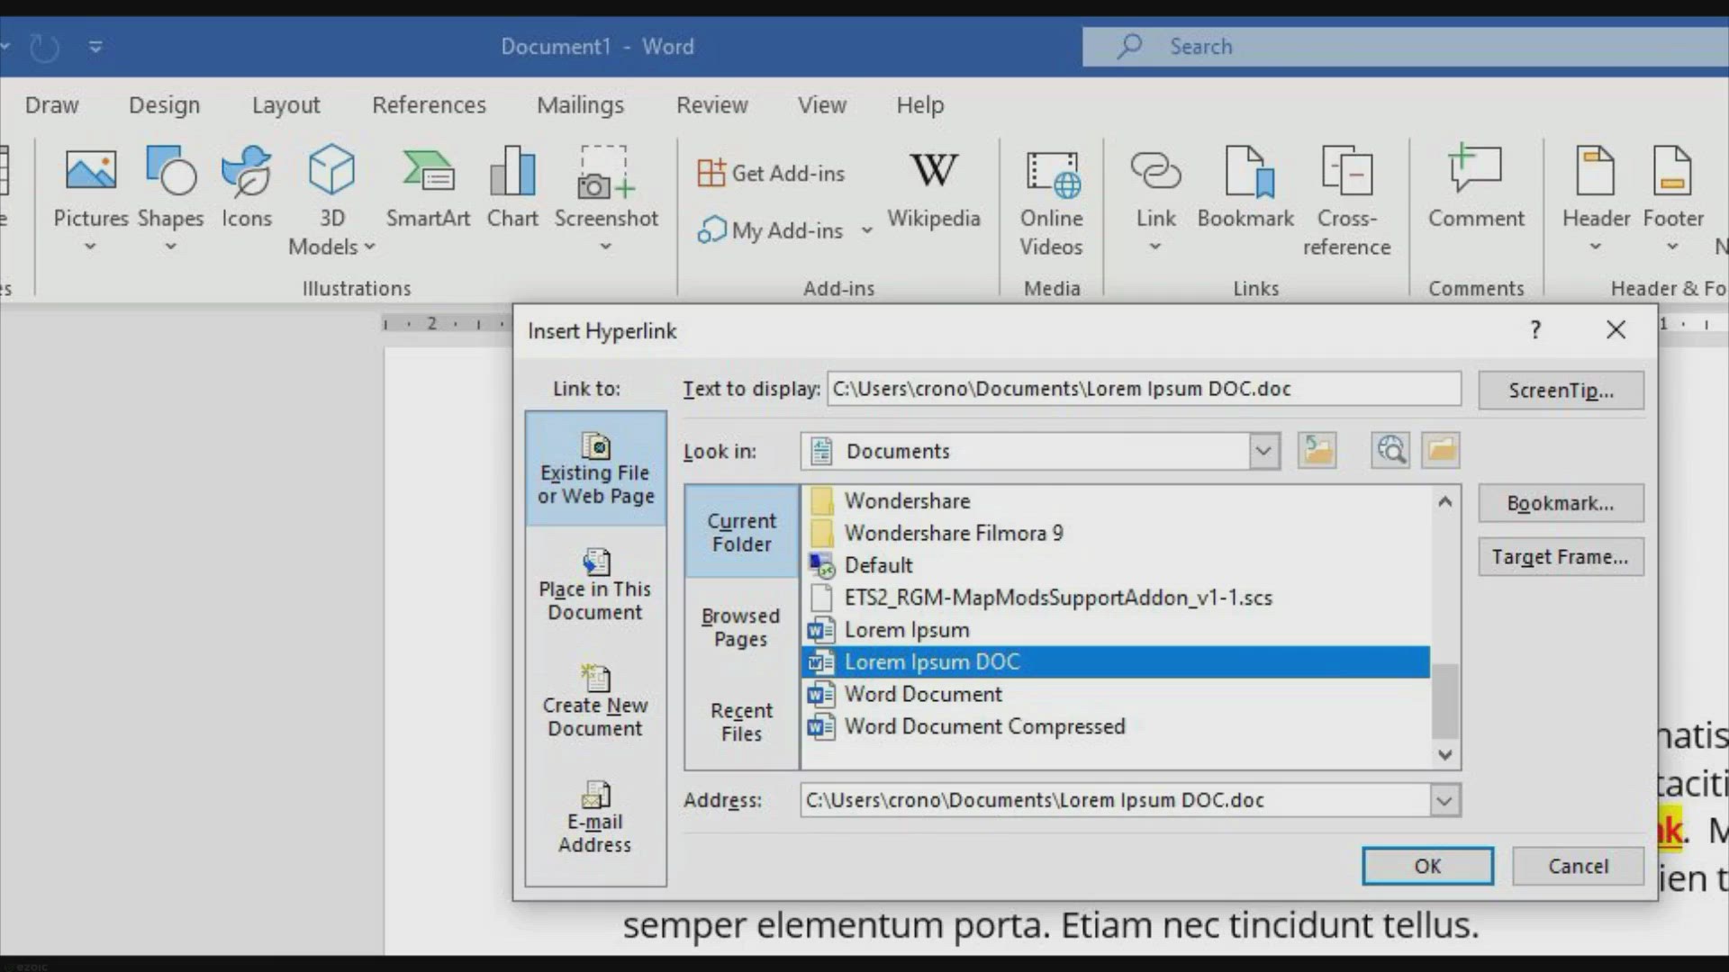The width and height of the screenshot is (1729, 972).
Task: Click Browse for File folder icon
Action: (1441, 450)
